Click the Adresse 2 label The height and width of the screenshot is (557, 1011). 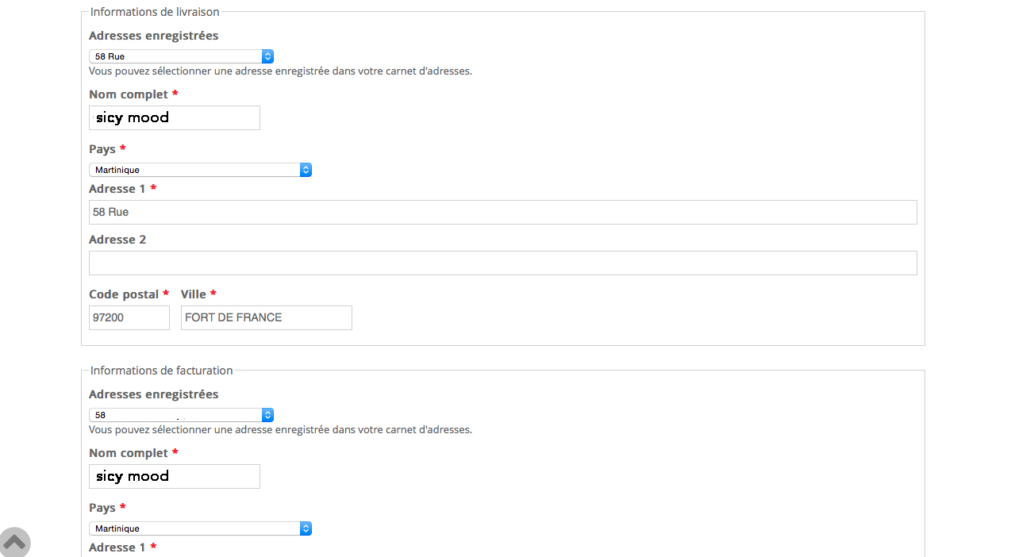tap(117, 240)
